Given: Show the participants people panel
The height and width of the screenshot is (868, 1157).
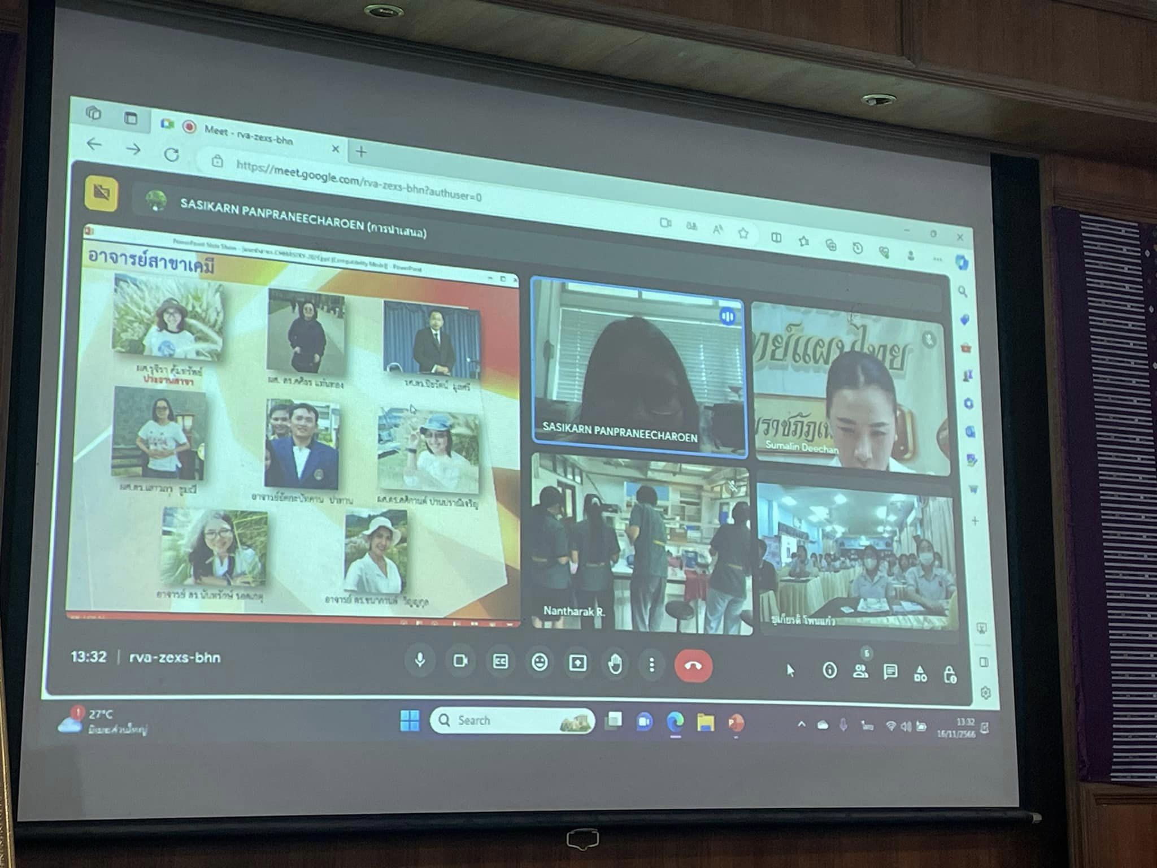Looking at the screenshot, I should (860, 672).
